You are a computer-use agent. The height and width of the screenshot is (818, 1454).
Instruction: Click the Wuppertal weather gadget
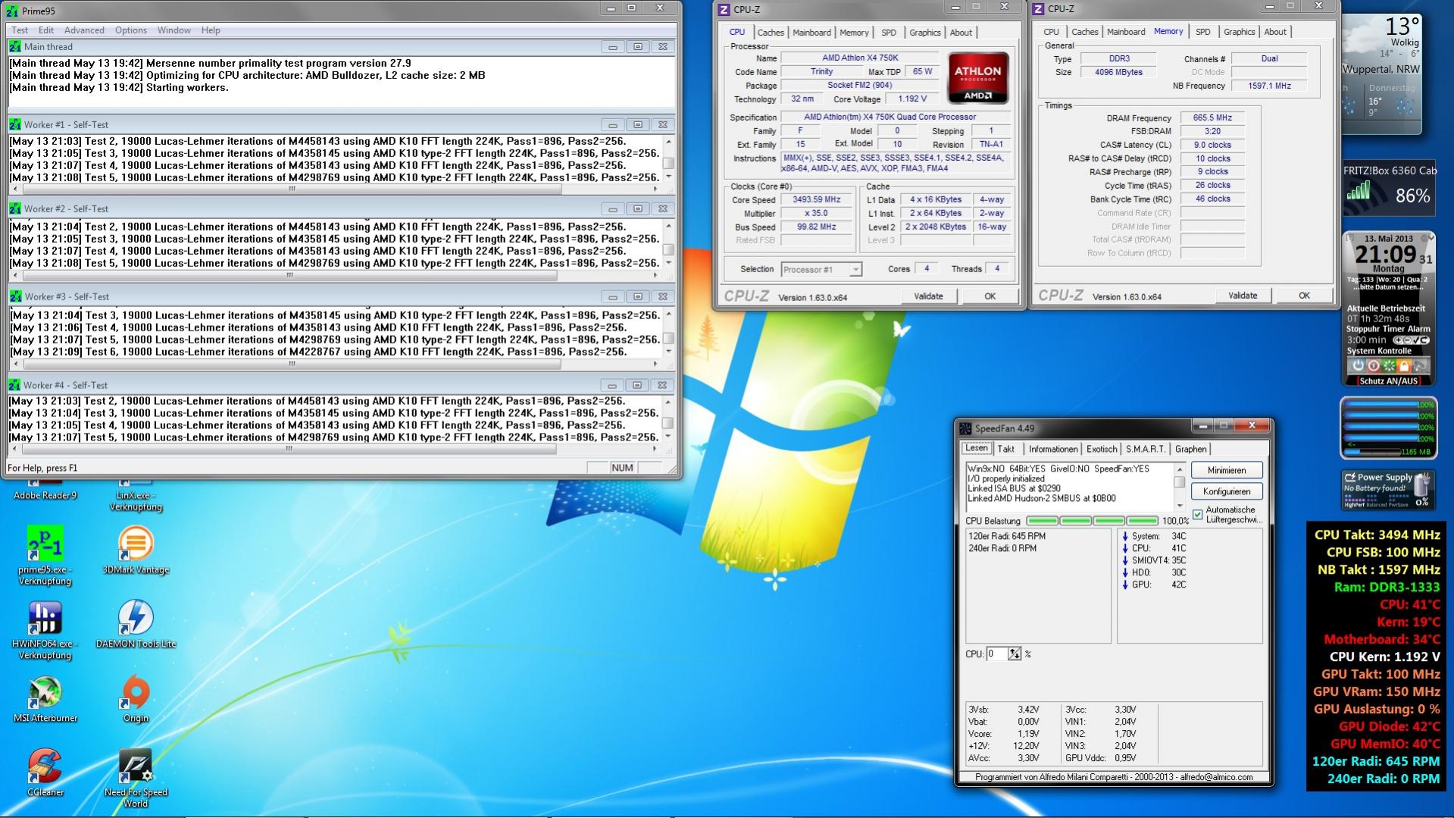[1382, 74]
